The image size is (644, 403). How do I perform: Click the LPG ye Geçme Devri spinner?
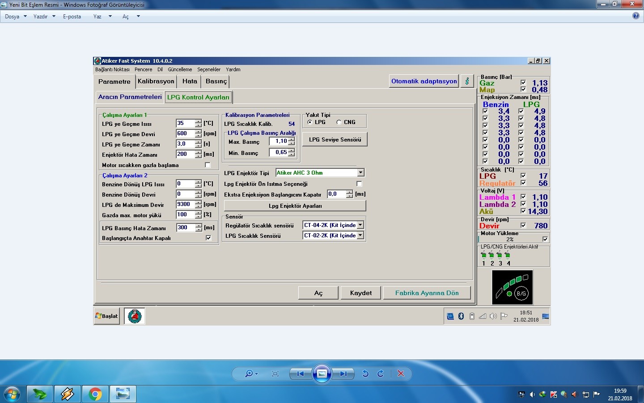coord(198,133)
